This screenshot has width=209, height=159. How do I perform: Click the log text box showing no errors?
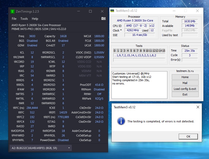[x=139, y=85]
